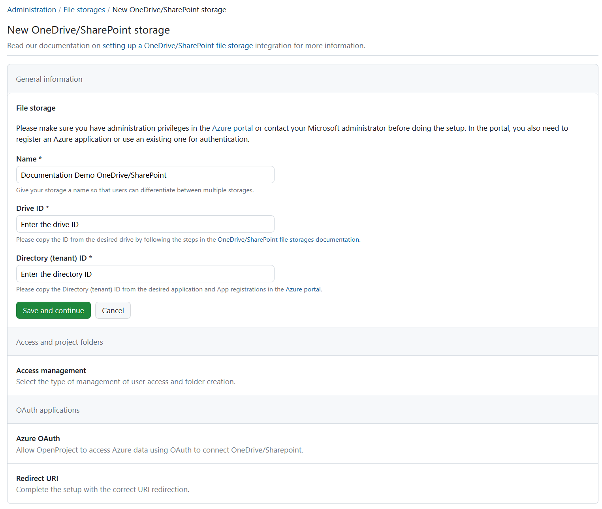This screenshot has width=602, height=509.
Task: Click the Administration breadcrumb link
Action: coord(32,10)
